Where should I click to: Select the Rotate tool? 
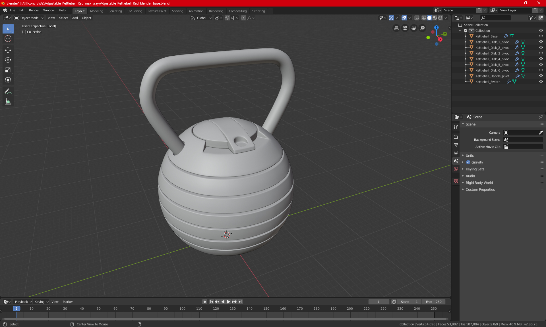tap(8, 60)
